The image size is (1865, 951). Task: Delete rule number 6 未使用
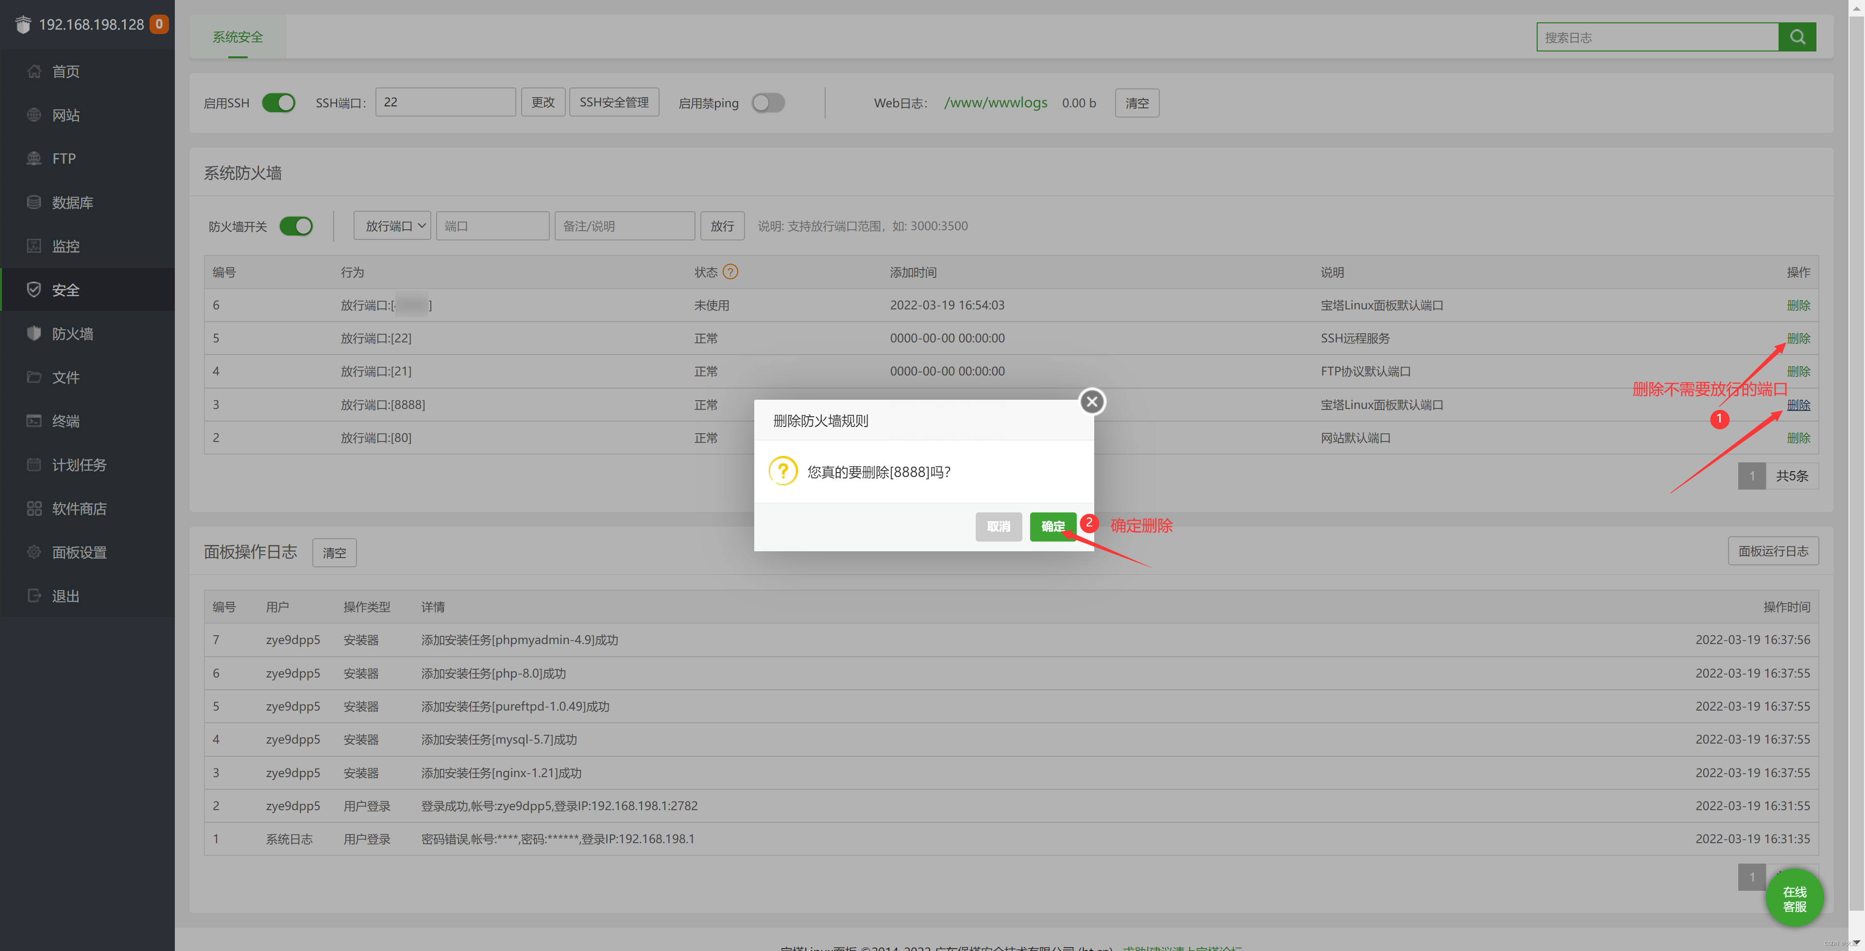(1798, 306)
